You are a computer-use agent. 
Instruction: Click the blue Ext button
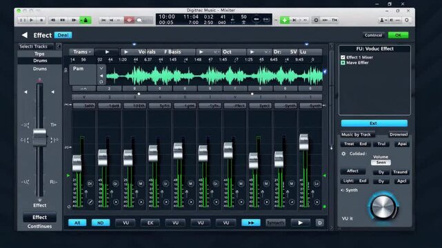[x=374, y=123]
